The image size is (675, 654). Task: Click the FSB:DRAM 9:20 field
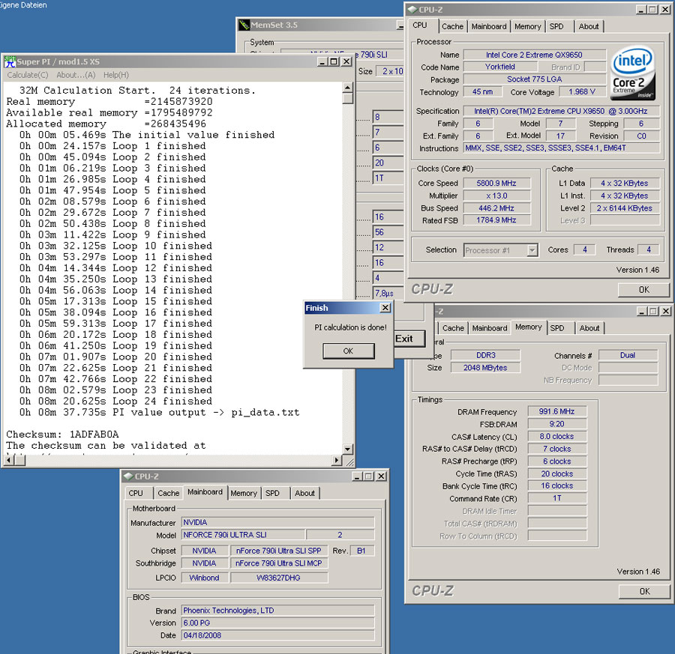tap(556, 424)
